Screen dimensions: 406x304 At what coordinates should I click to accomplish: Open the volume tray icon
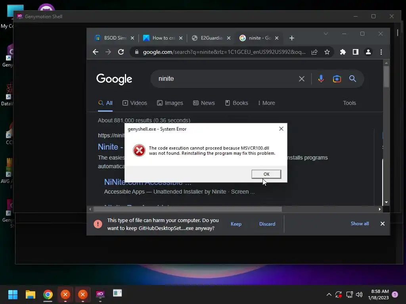click(x=359, y=294)
